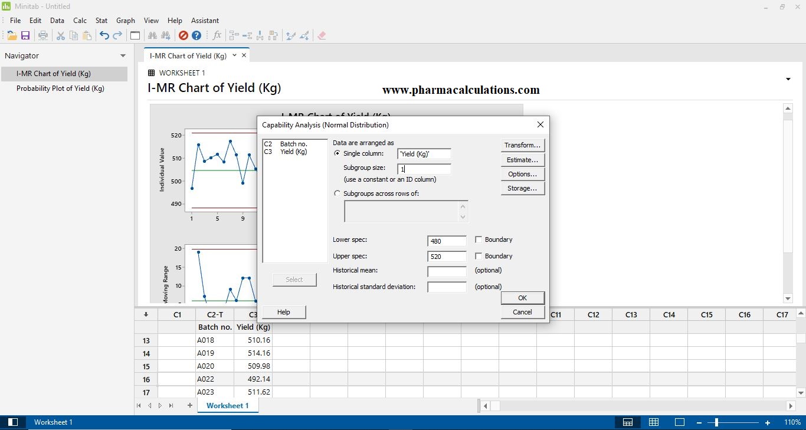This screenshot has width=806, height=430.
Task: Enable the Single column radio button
Action: pyautogui.click(x=337, y=153)
